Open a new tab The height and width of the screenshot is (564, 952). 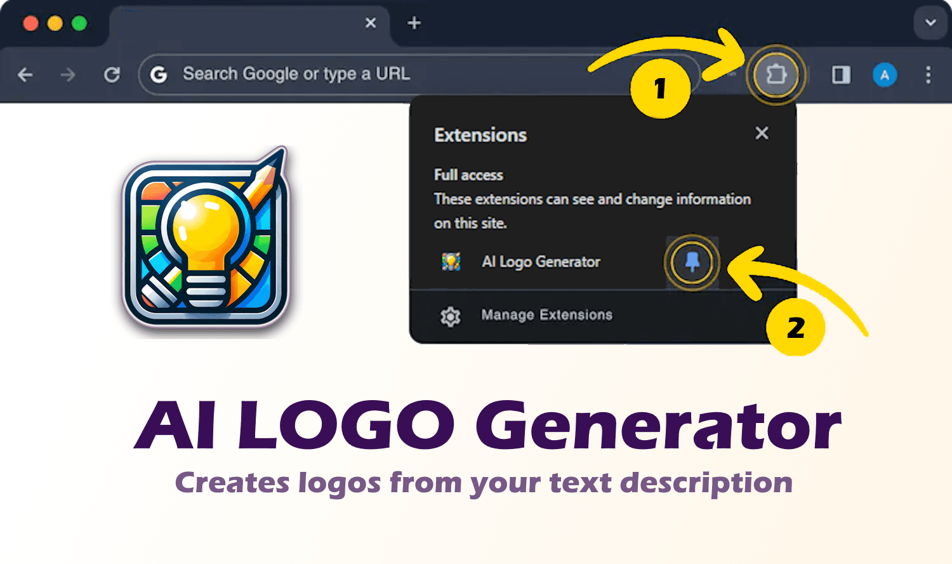(414, 23)
